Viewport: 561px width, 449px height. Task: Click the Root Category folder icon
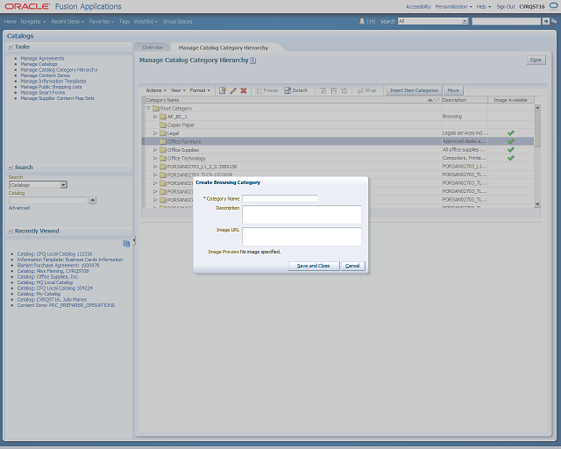(156, 108)
